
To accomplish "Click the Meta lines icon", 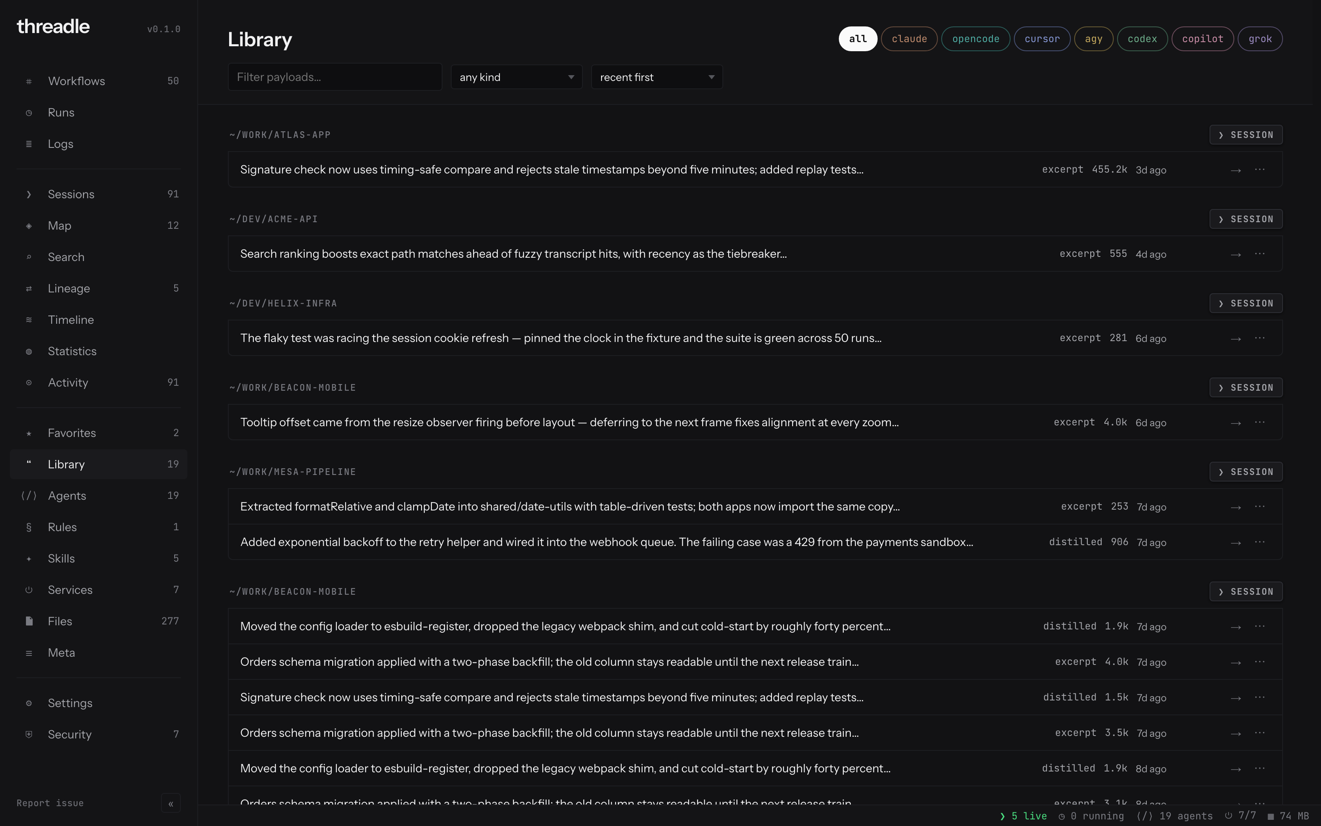I will point(29,653).
